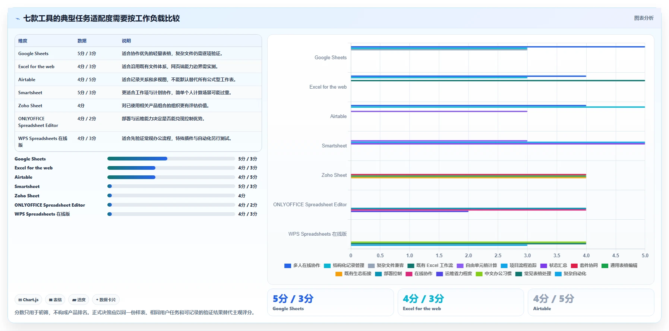Open the 图表分析 label in the header

644,18
